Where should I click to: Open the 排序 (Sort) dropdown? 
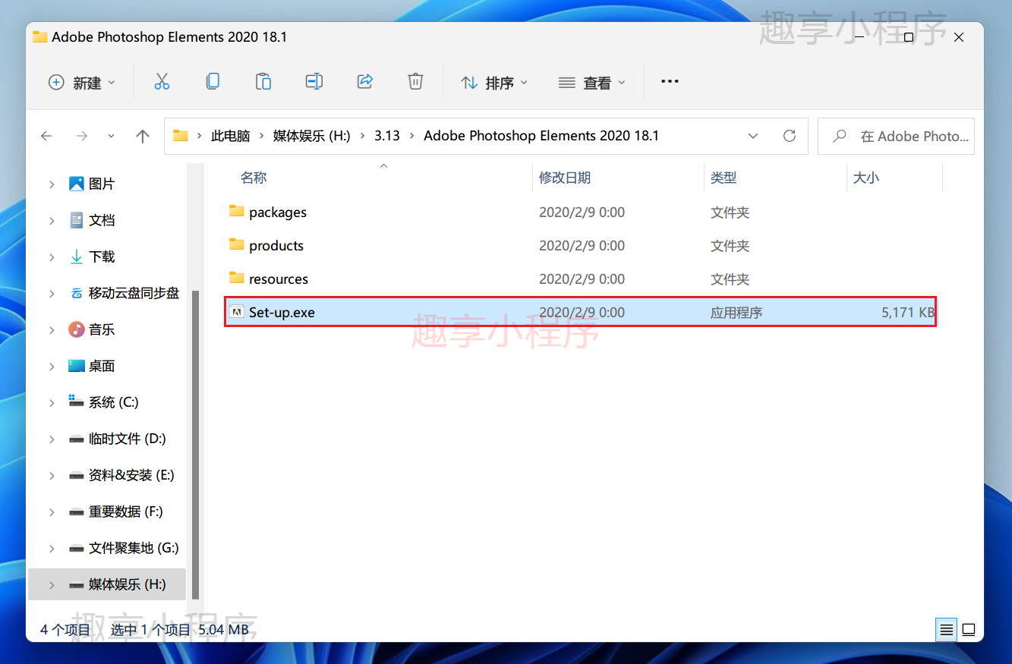[x=494, y=82]
